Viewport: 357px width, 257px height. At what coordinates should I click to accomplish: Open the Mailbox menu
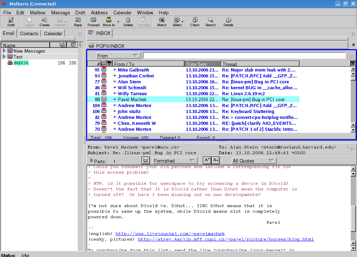click(38, 13)
